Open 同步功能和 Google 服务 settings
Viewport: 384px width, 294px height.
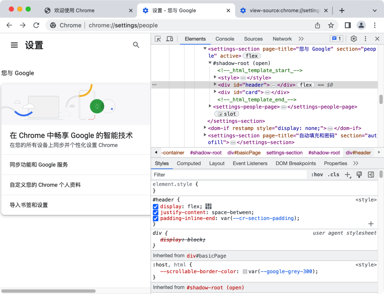pos(76,165)
